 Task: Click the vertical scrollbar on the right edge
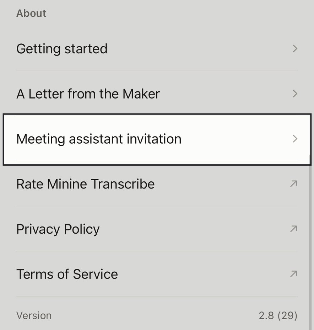(x=310, y=242)
